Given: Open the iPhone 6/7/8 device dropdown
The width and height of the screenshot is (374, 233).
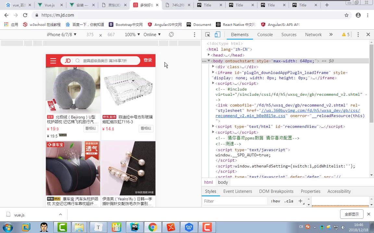Looking at the screenshot, I should 61,35.
